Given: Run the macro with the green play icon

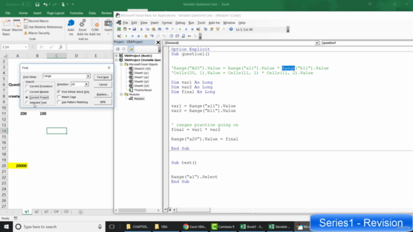Looking at the screenshot, I should (x=180, y=29).
